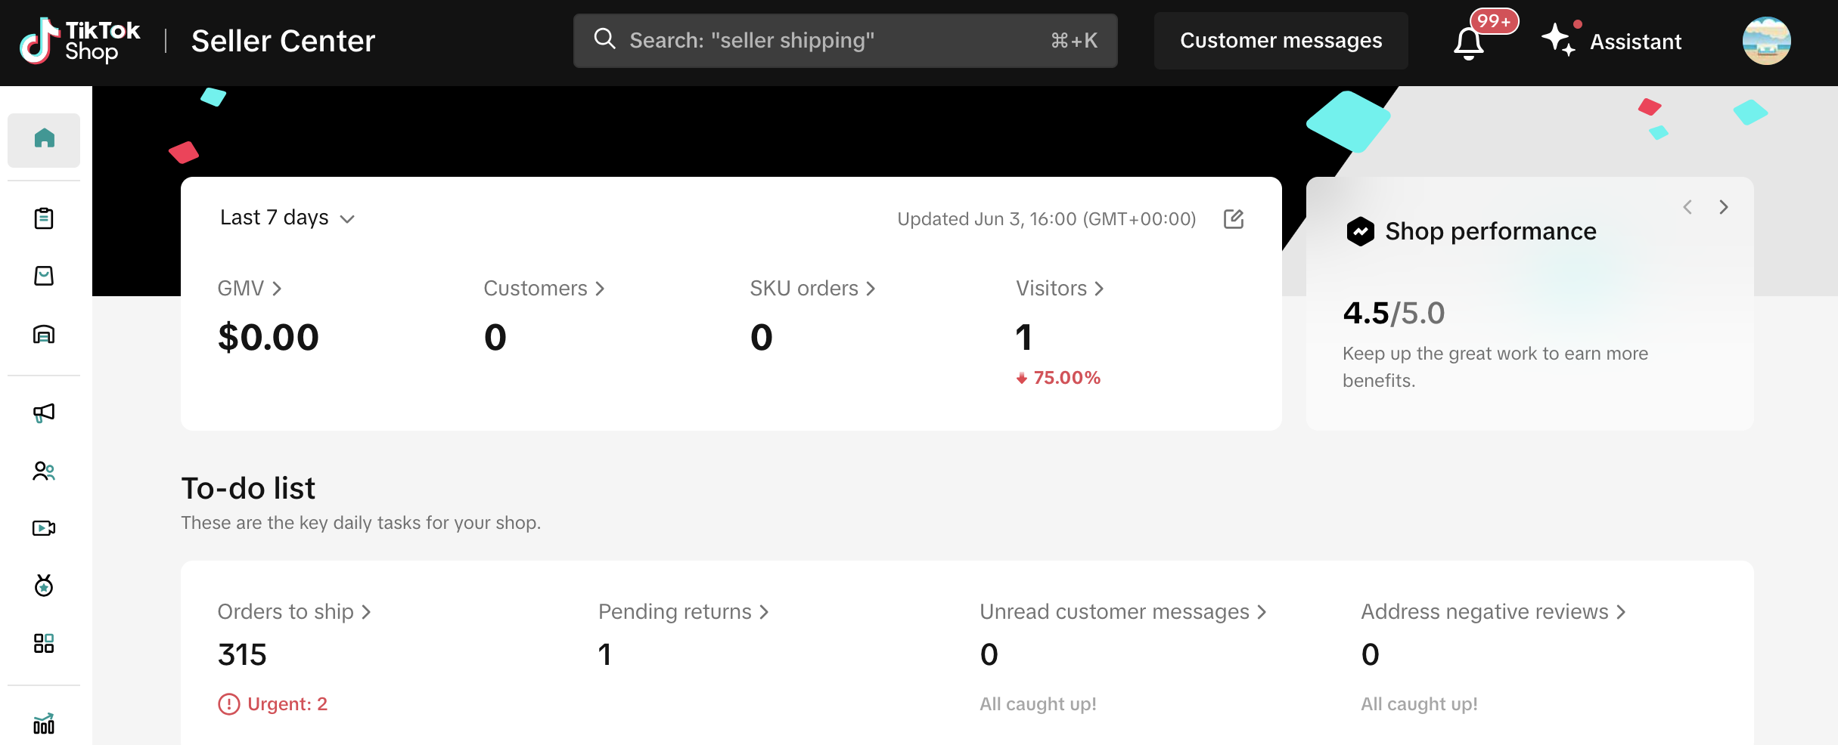
Task: Open the profile avatar menu
Action: coord(1766,41)
